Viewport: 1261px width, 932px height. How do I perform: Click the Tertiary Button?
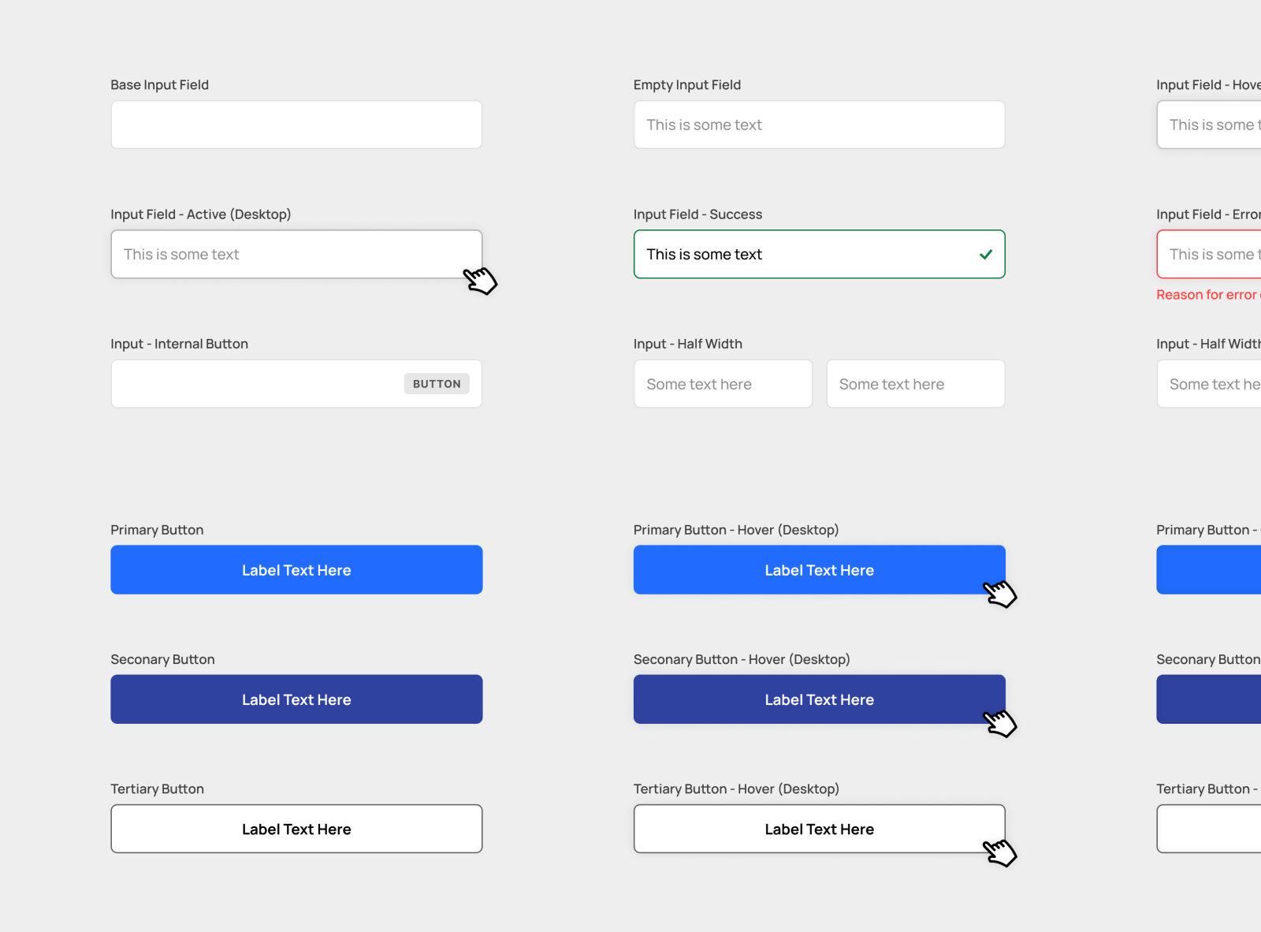coord(296,828)
